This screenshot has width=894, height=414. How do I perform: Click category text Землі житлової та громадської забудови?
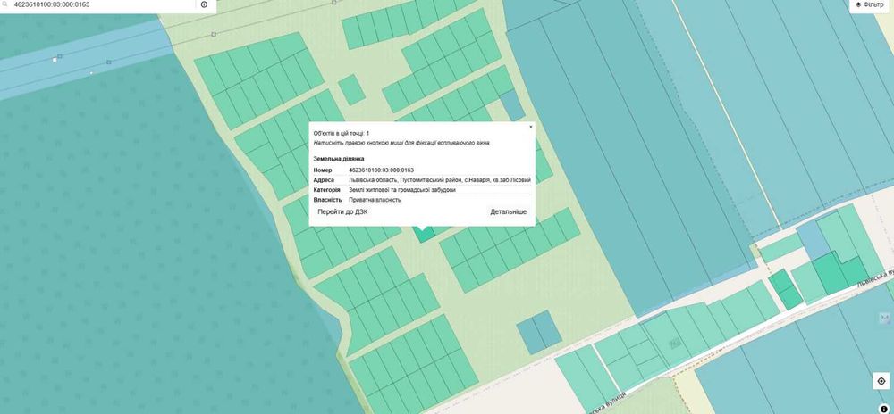coord(402,190)
